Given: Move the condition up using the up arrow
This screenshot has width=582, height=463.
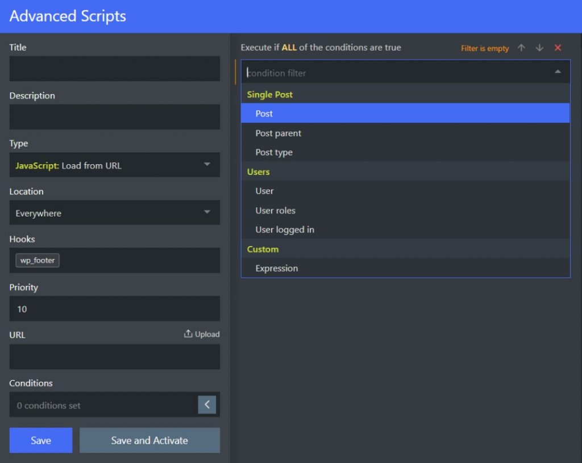Looking at the screenshot, I should pyautogui.click(x=521, y=48).
